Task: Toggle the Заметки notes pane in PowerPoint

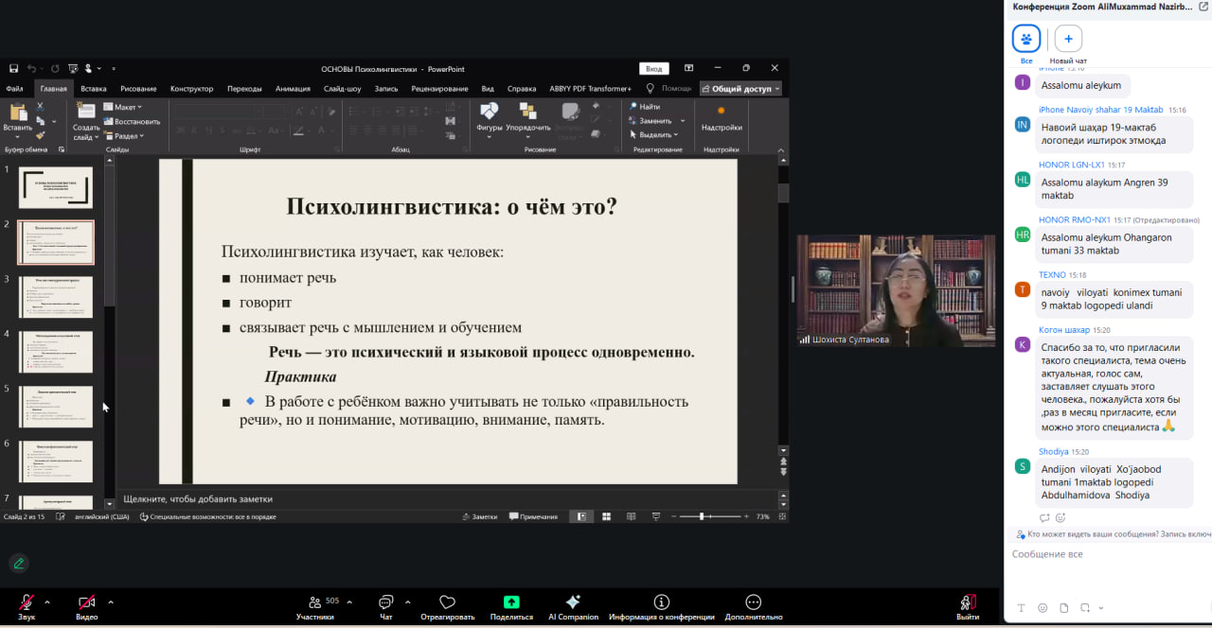Action: (x=479, y=516)
